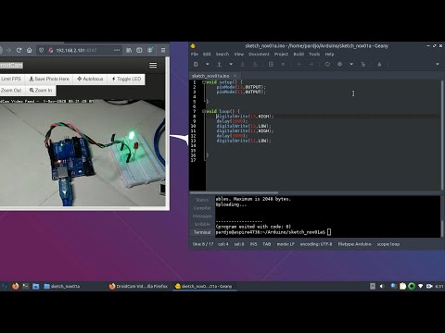The width and height of the screenshot is (445, 333).
Task: Open the color chooser icon in Geany
Action: click(x=379, y=64)
